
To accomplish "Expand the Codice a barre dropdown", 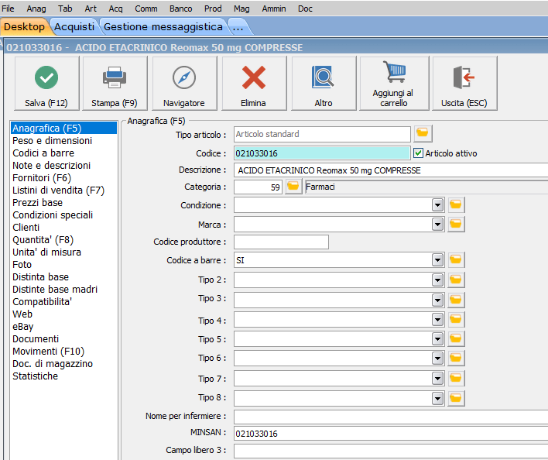I will click(x=437, y=260).
